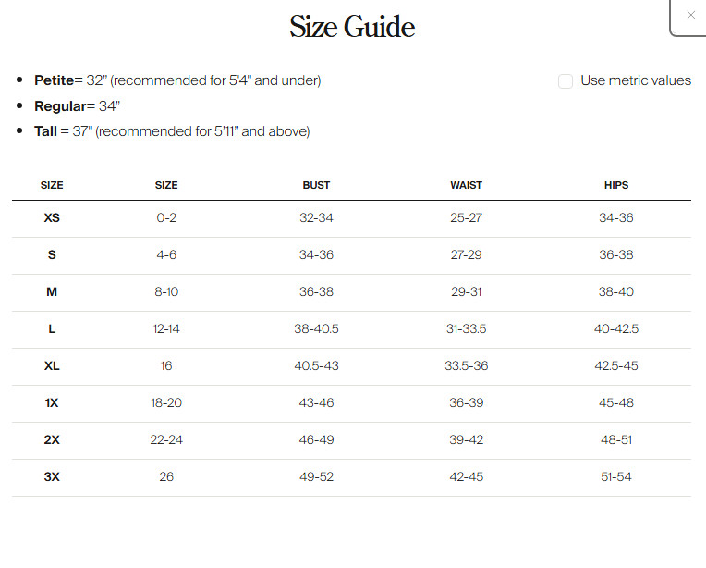Select the Regular length description line
The height and width of the screenshot is (568, 706).
click(78, 106)
